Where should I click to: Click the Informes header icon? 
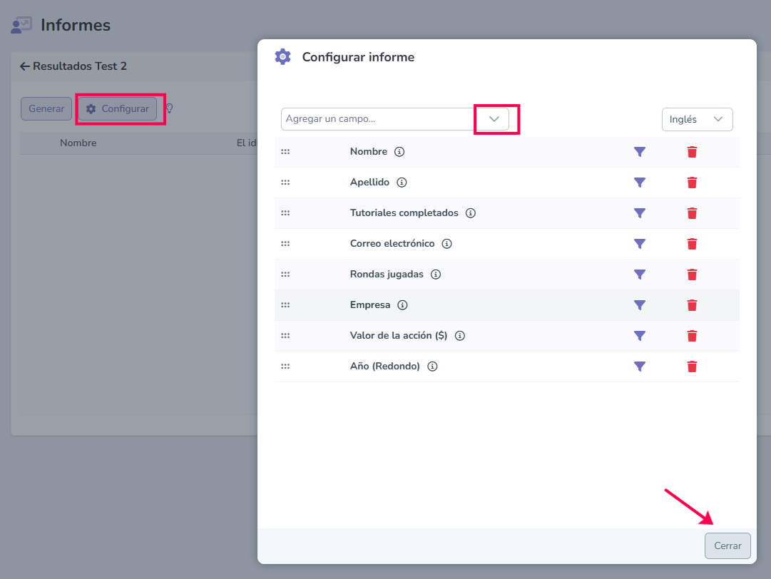(21, 25)
